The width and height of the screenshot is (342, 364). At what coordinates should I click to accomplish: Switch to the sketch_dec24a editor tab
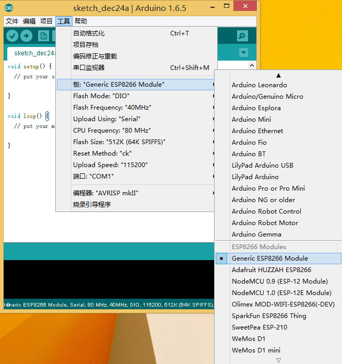pos(32,53)
